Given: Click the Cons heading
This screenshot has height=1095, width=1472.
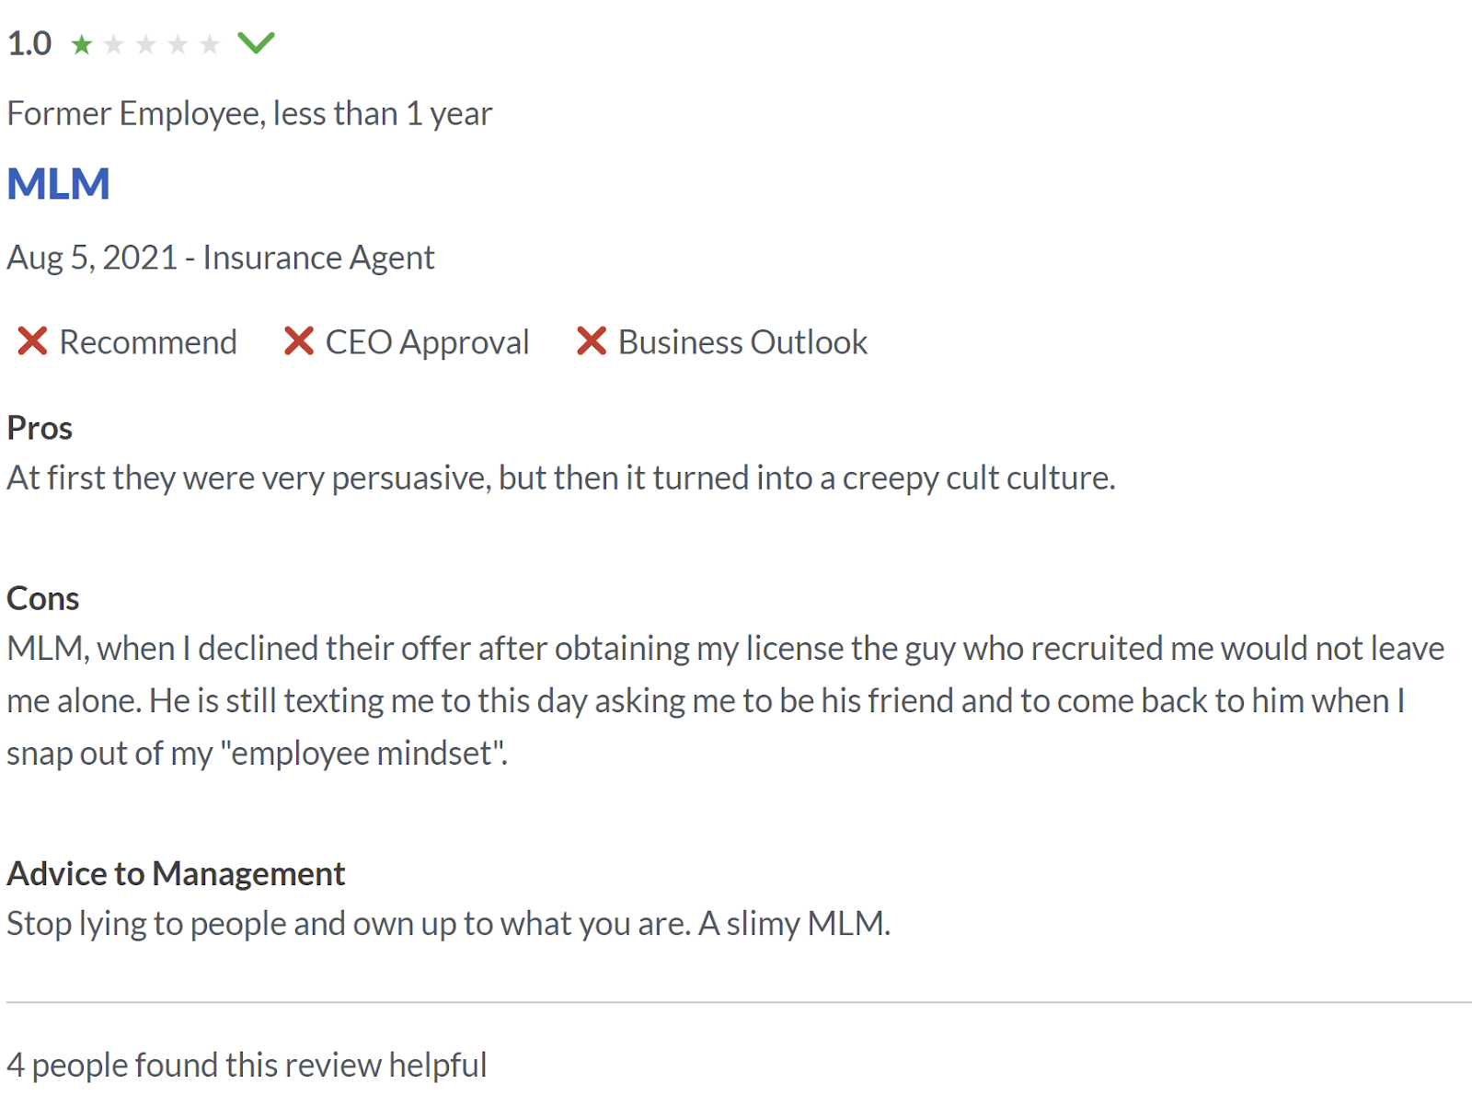Looking at the screenshot, I should pos(43,599).
